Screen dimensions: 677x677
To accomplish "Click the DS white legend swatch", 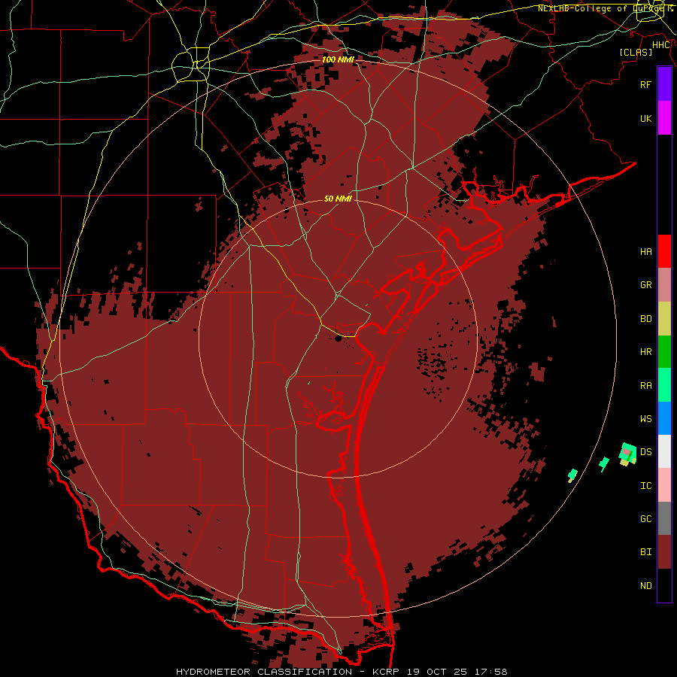I will click(664, 451).
